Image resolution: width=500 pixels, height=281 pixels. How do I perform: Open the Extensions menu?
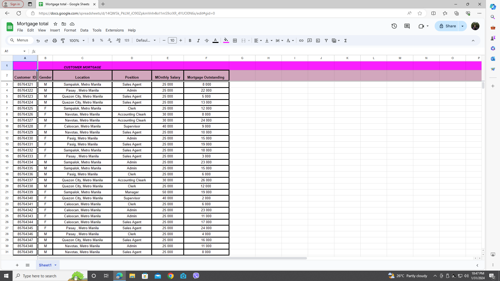click(x=115, y=30)
